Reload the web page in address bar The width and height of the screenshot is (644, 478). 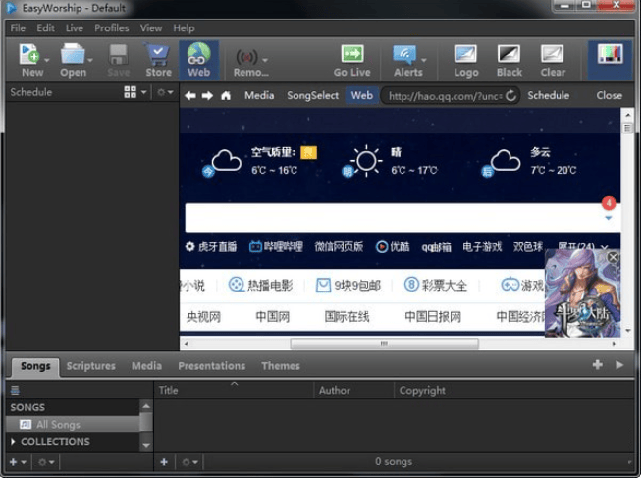click(x=511, y=96)
